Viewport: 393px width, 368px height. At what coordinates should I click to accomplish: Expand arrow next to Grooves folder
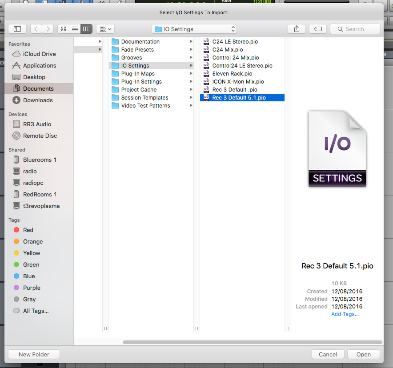tap(191, 57)
